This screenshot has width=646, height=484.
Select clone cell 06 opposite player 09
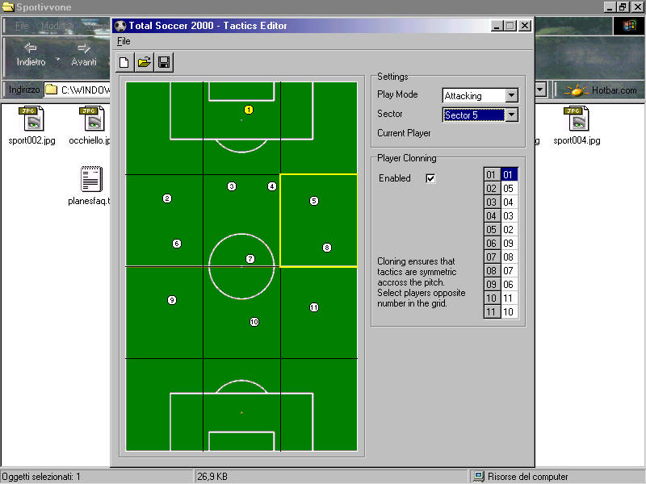[510, 285]
